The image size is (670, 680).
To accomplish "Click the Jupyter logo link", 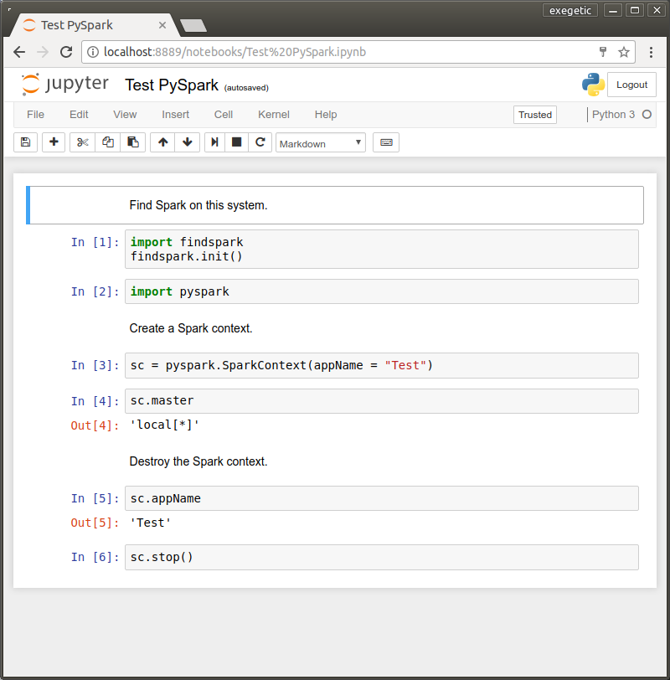I will click(65, 85).
